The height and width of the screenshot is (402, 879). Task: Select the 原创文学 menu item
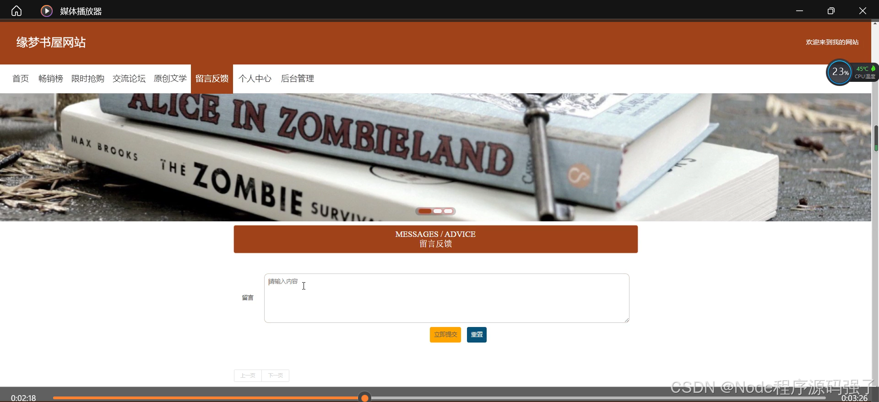pyautogui.click(x=170, y=79)
